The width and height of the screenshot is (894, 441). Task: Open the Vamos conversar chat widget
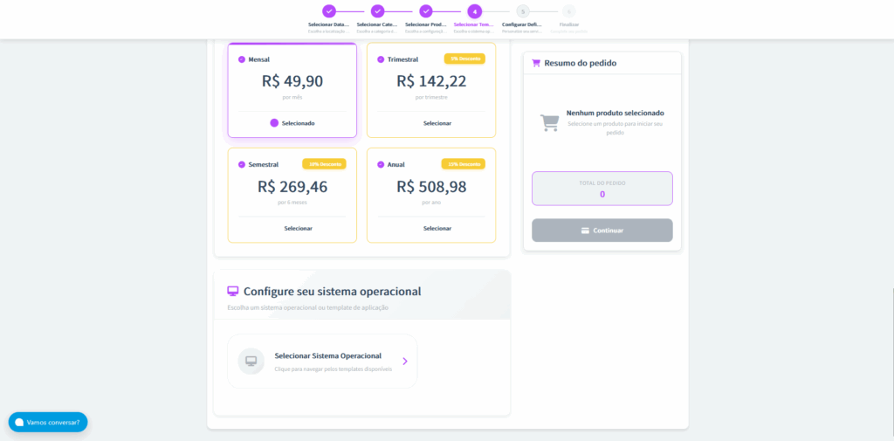[48, 422]
